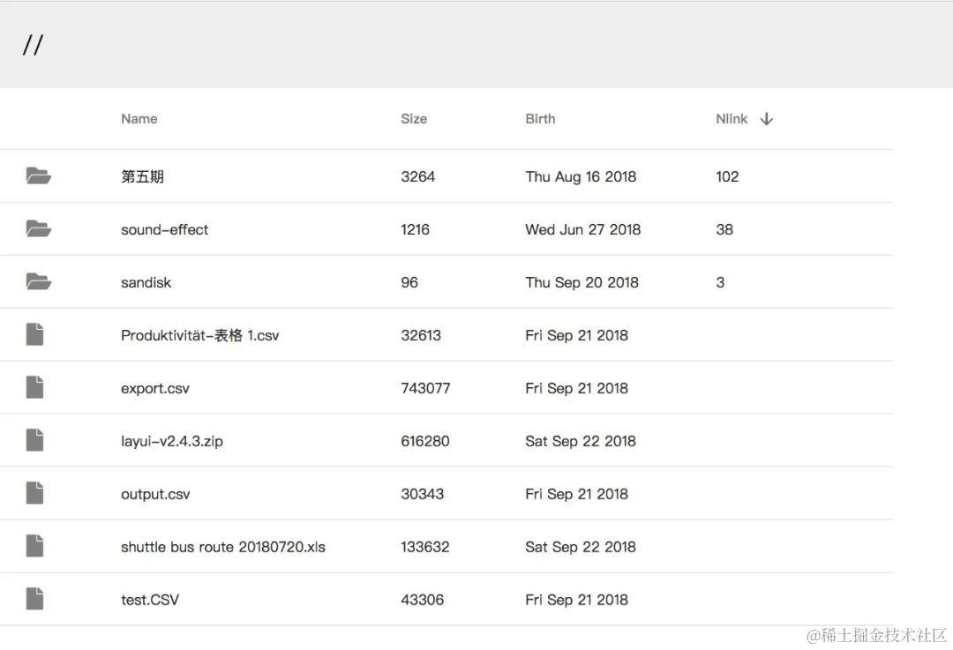The height and width of the screenshot is (650, 953).
Task: Click the folder icon for 第五期
Action: coord(38,176)
